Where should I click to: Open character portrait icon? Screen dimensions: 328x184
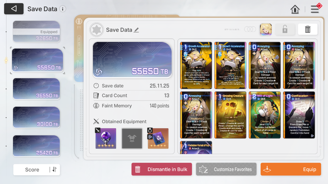point(265,29)
